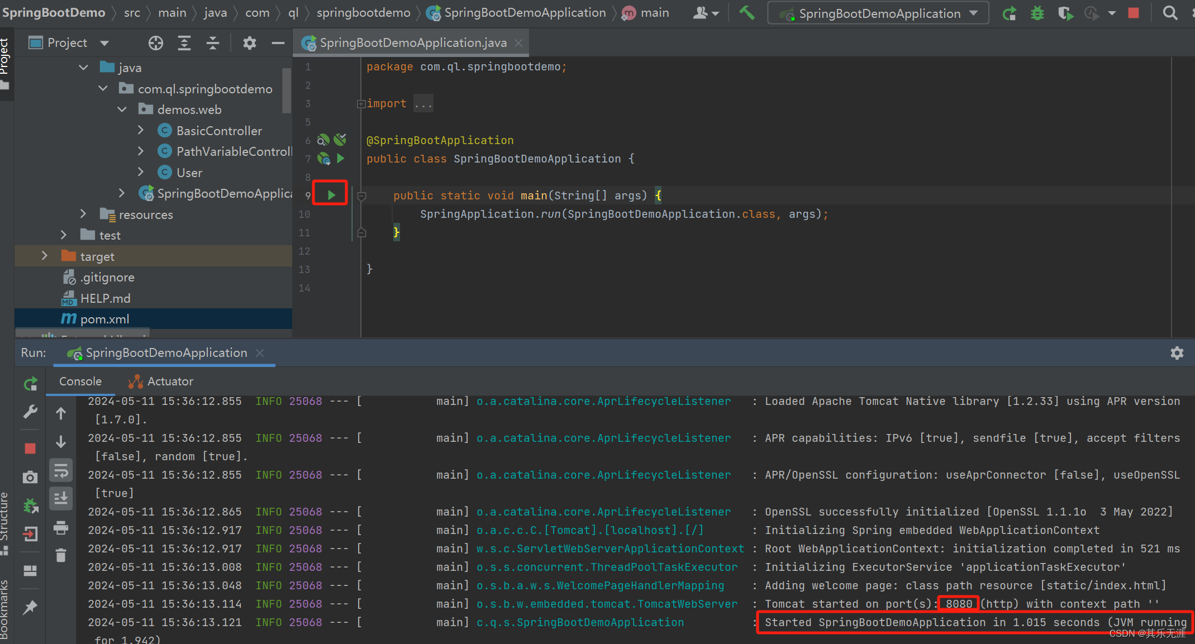Click layout icon in Run sidebar
The height and width of the screenshot is (644, 1195).
(30, 571)
